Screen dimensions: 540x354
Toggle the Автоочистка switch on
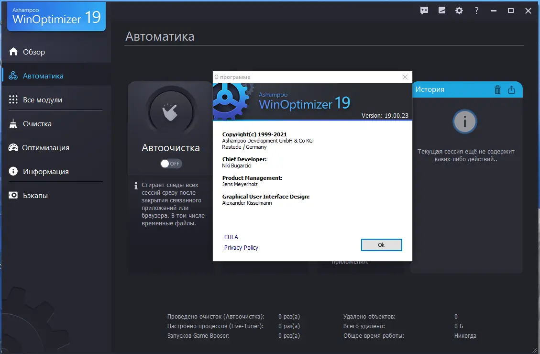[x=171, y=163]
